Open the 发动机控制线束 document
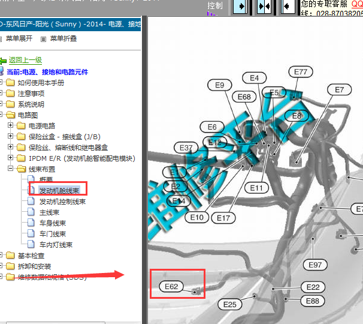Viewport: 363px width, 324px height. pos(62,202)
